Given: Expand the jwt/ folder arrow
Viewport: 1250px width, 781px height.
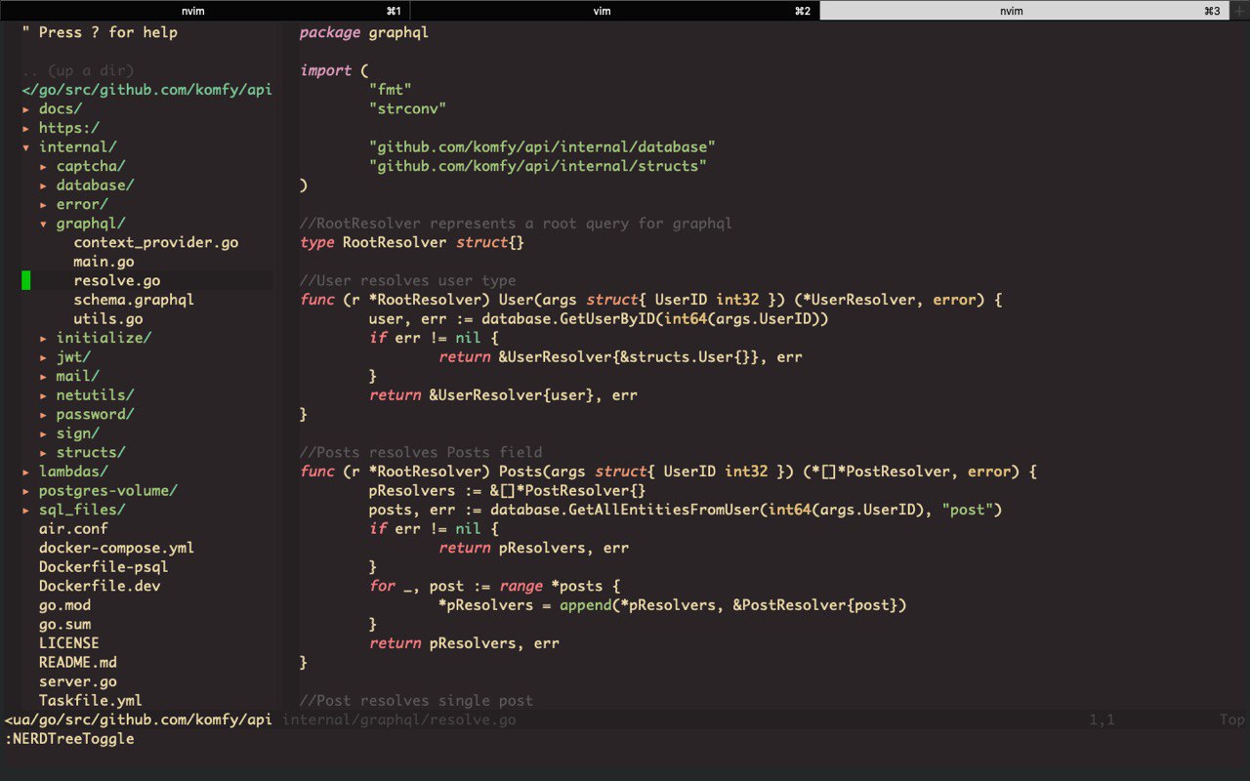Looking at the screenshot, I should click(44, 357).
